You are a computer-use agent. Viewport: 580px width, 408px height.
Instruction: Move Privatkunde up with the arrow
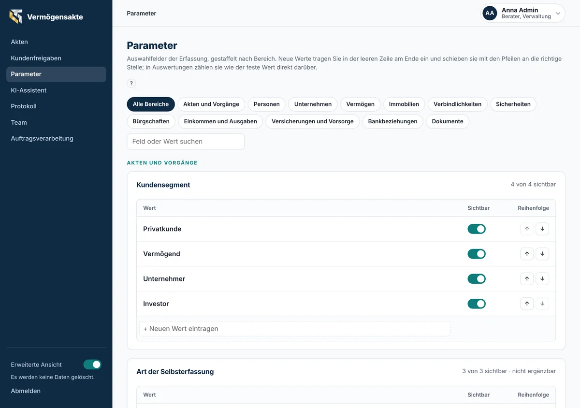(x=527, y=229)
